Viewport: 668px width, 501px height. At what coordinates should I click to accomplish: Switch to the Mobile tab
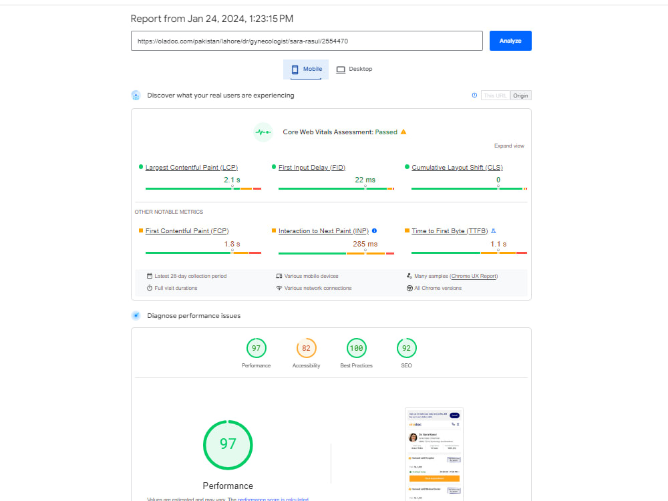pyautogui.click(x=306, y=69)
